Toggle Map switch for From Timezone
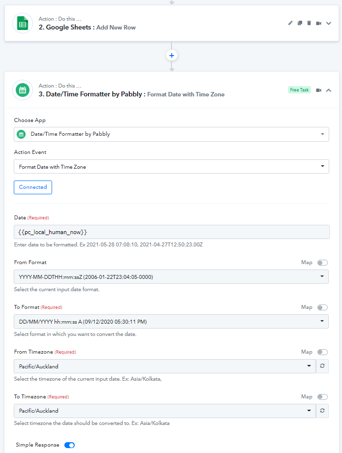This screenshot has height=453, width=342. 322,352
